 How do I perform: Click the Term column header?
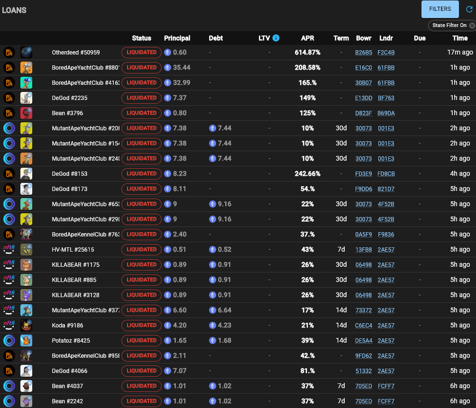tap(341, 38)
